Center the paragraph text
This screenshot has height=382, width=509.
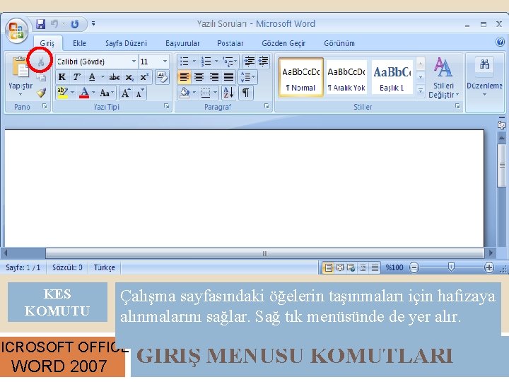tap(199, 77)
